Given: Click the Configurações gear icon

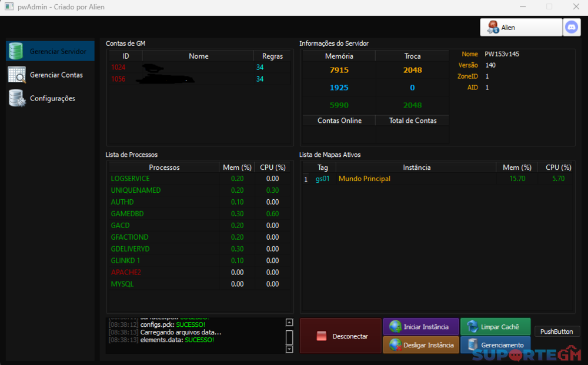Looking at the screenshot, I should coord(16,98).
